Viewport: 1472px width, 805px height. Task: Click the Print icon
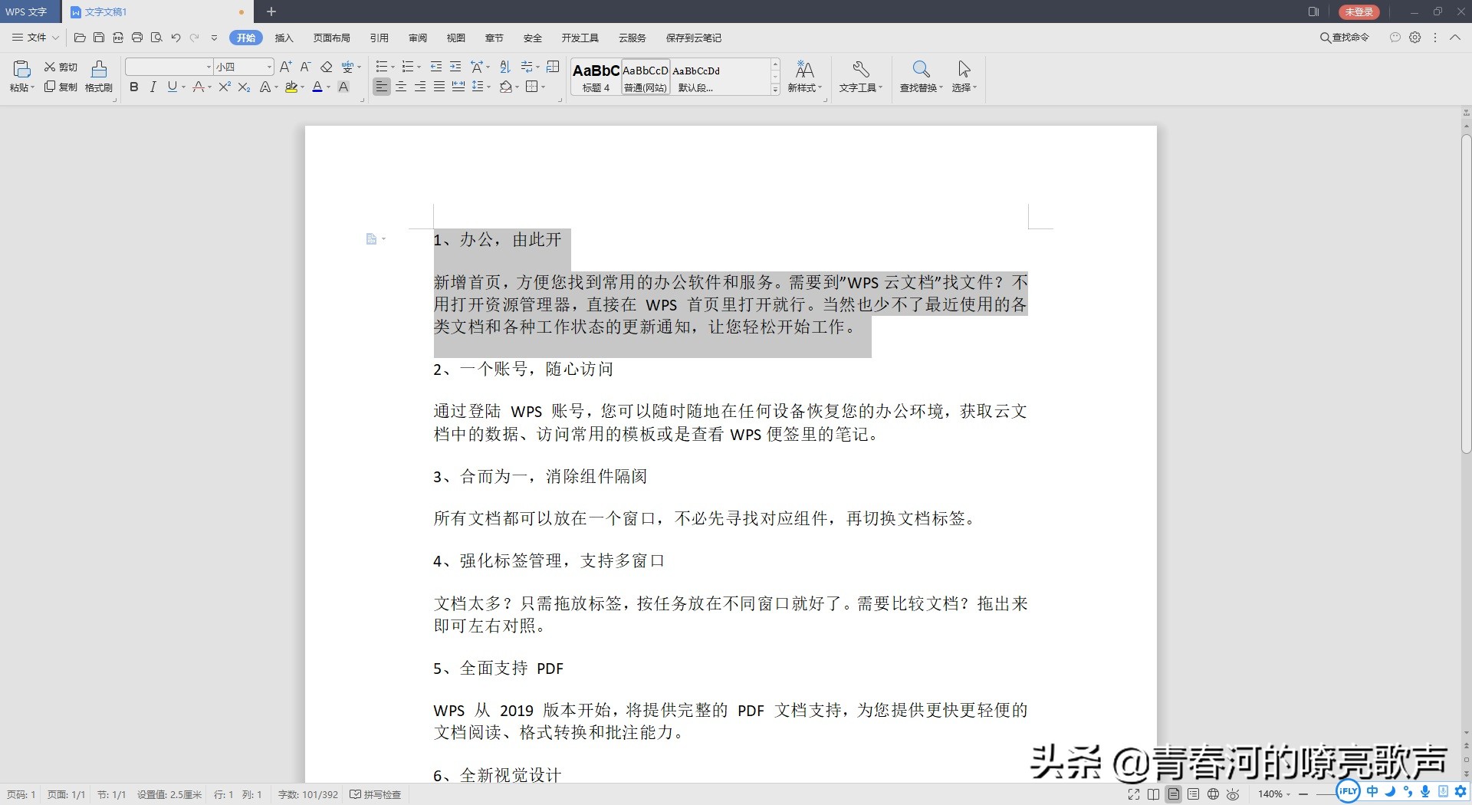[x=137, y=38]
